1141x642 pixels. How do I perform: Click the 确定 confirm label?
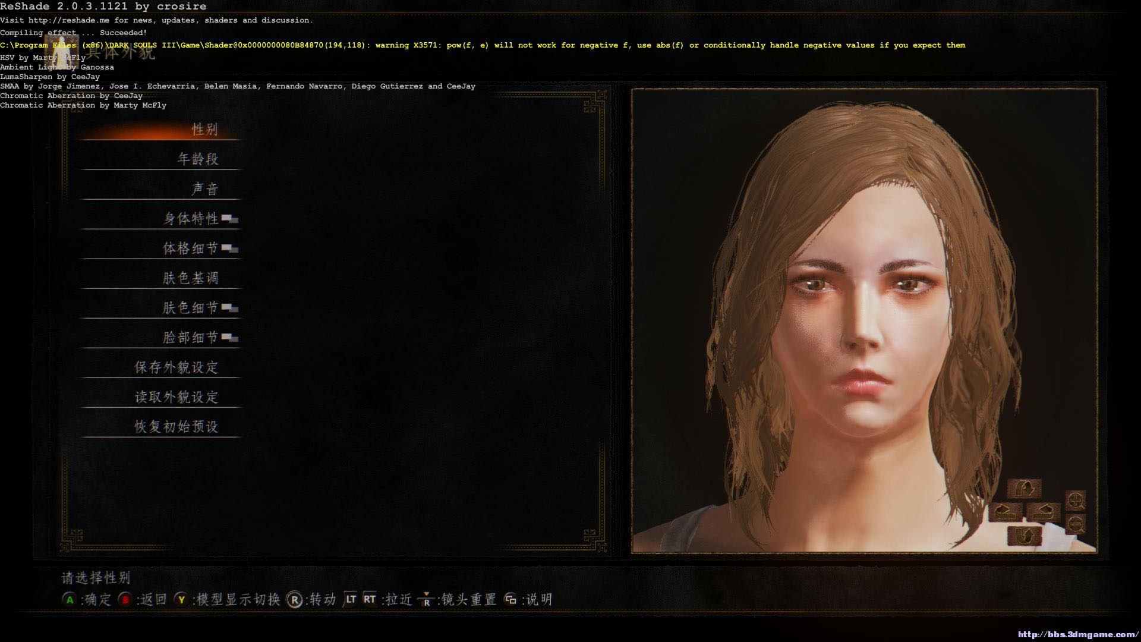[98, 599]
